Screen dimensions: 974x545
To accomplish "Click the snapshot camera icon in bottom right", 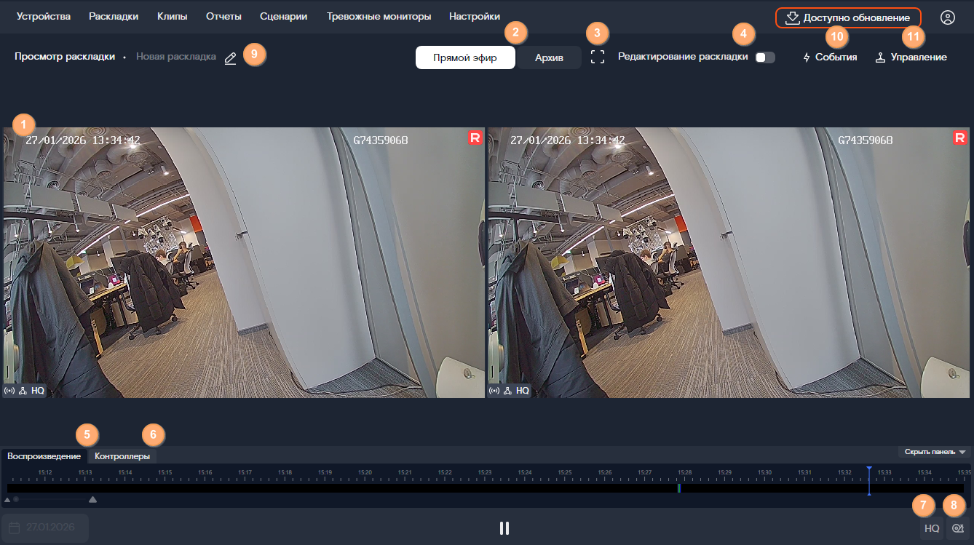I will (958, 528).
